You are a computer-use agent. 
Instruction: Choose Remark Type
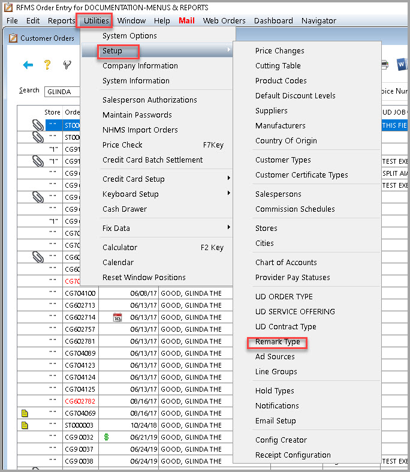click(x=278, y=342)
